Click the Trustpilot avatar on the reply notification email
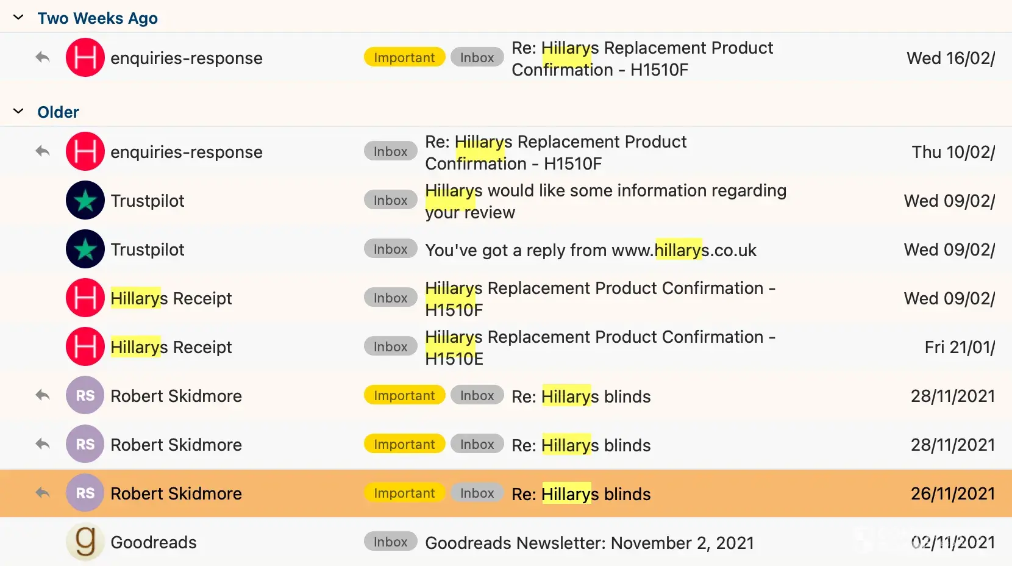This screenshot has width=1012, height=566. 85,249
